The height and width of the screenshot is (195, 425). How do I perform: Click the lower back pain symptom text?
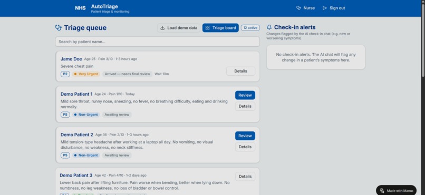coord(144,186)
